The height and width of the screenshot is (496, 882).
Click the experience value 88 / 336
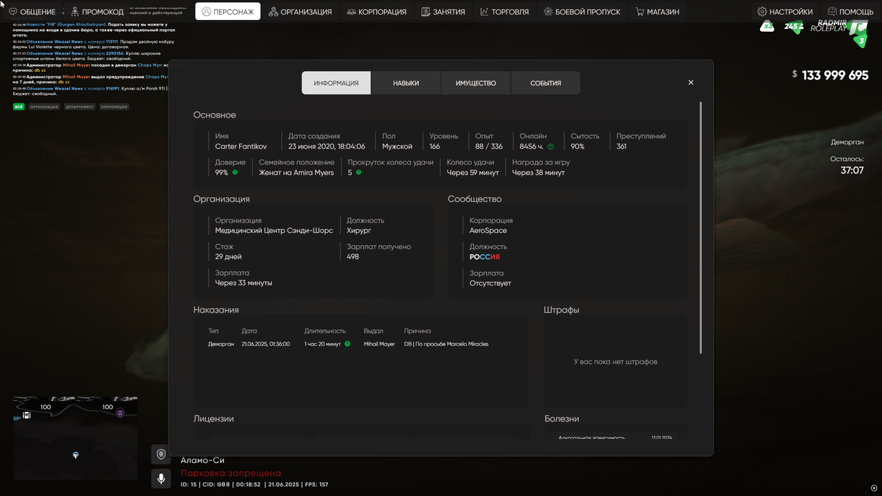point(489,146)
